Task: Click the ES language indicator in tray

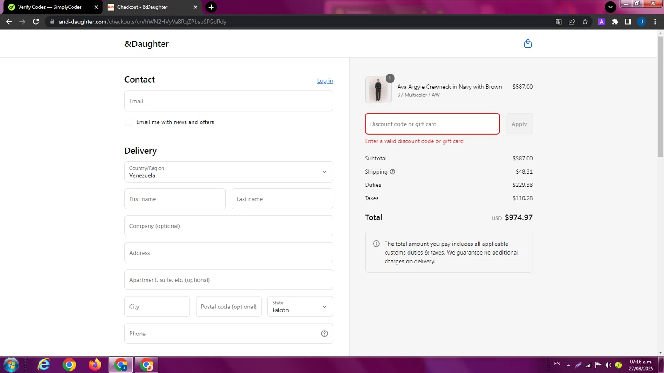Action: [557, 364]
